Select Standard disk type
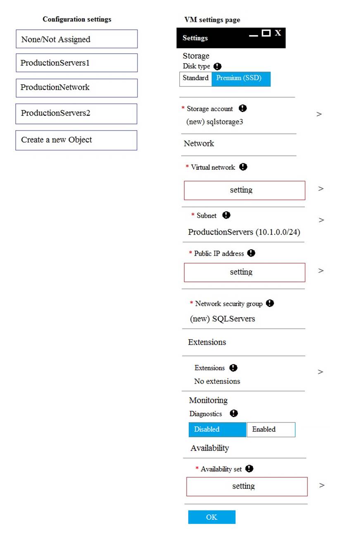 coord(195,79)
